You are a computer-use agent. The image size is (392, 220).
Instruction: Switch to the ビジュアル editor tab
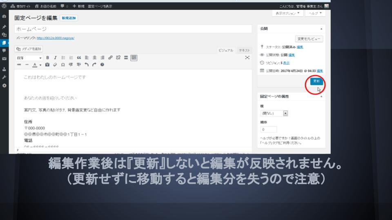click(226, 50)
